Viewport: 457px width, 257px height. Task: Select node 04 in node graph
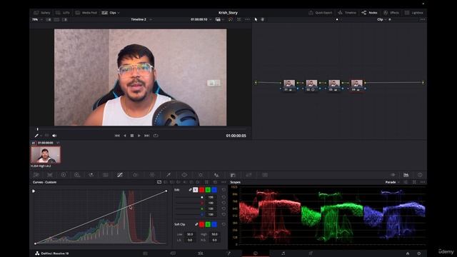(x=356, y=85)
